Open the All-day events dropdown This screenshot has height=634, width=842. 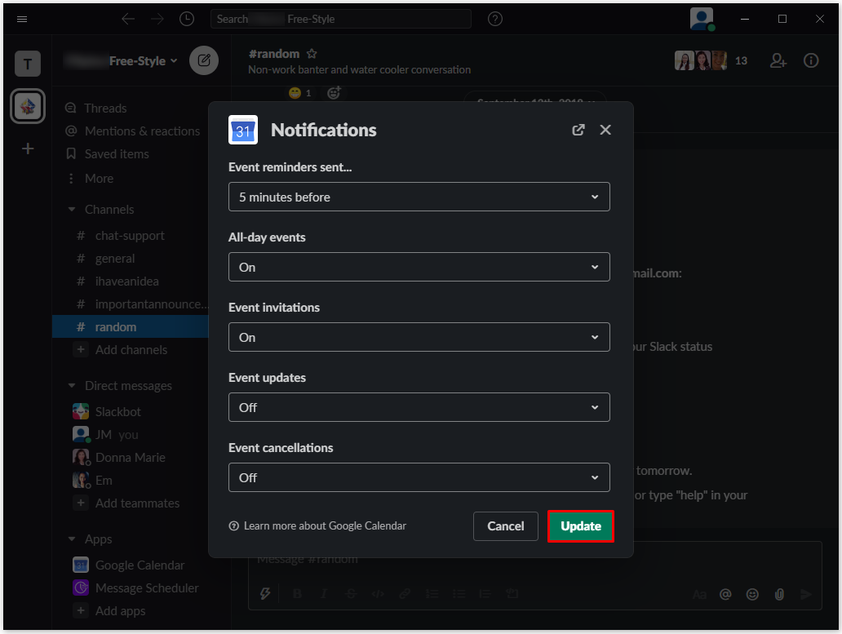pos(419,267)
